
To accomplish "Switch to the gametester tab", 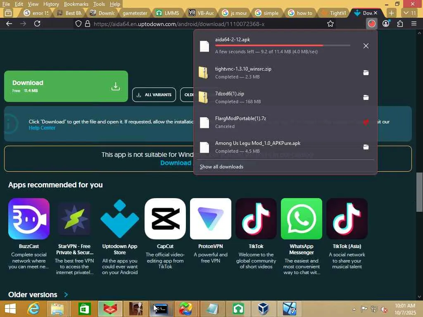I will point(135,13).
